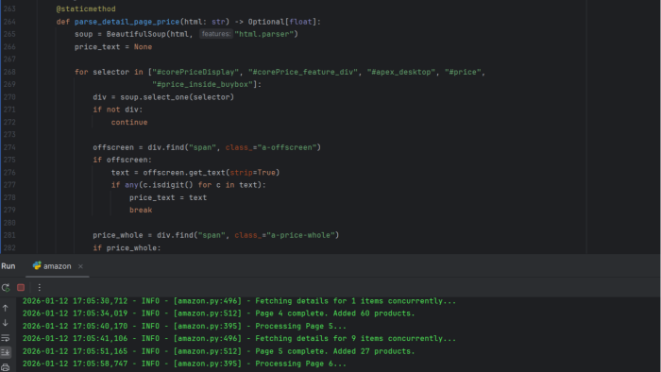Click line number 268 in the gutter
This screenshot has width=661, height=372.
pos(9,72)
